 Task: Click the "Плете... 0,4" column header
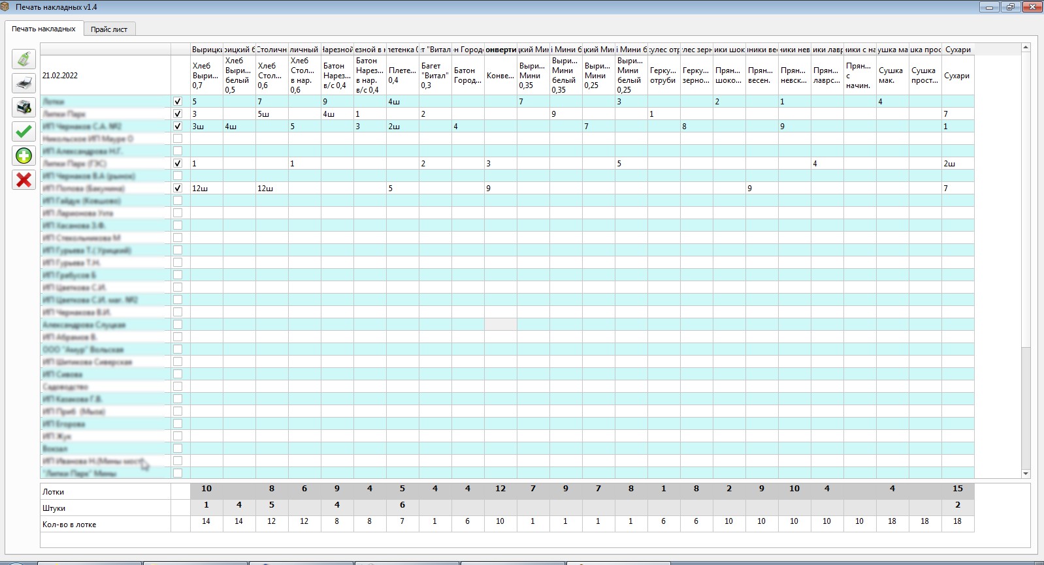tap(402, 76)
